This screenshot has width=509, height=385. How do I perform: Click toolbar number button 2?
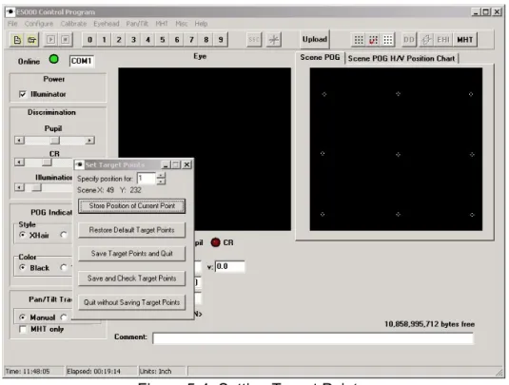tap(119, 40)
